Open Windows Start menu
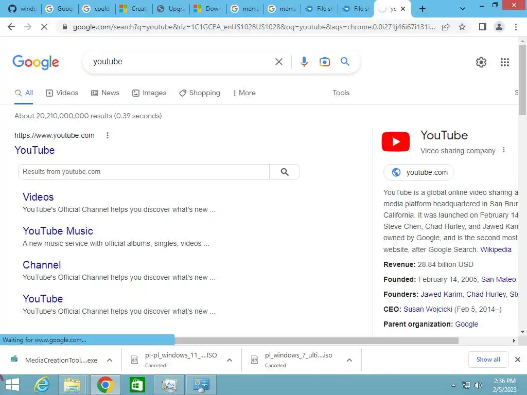 pyautogui.click(x=12, y=385)
